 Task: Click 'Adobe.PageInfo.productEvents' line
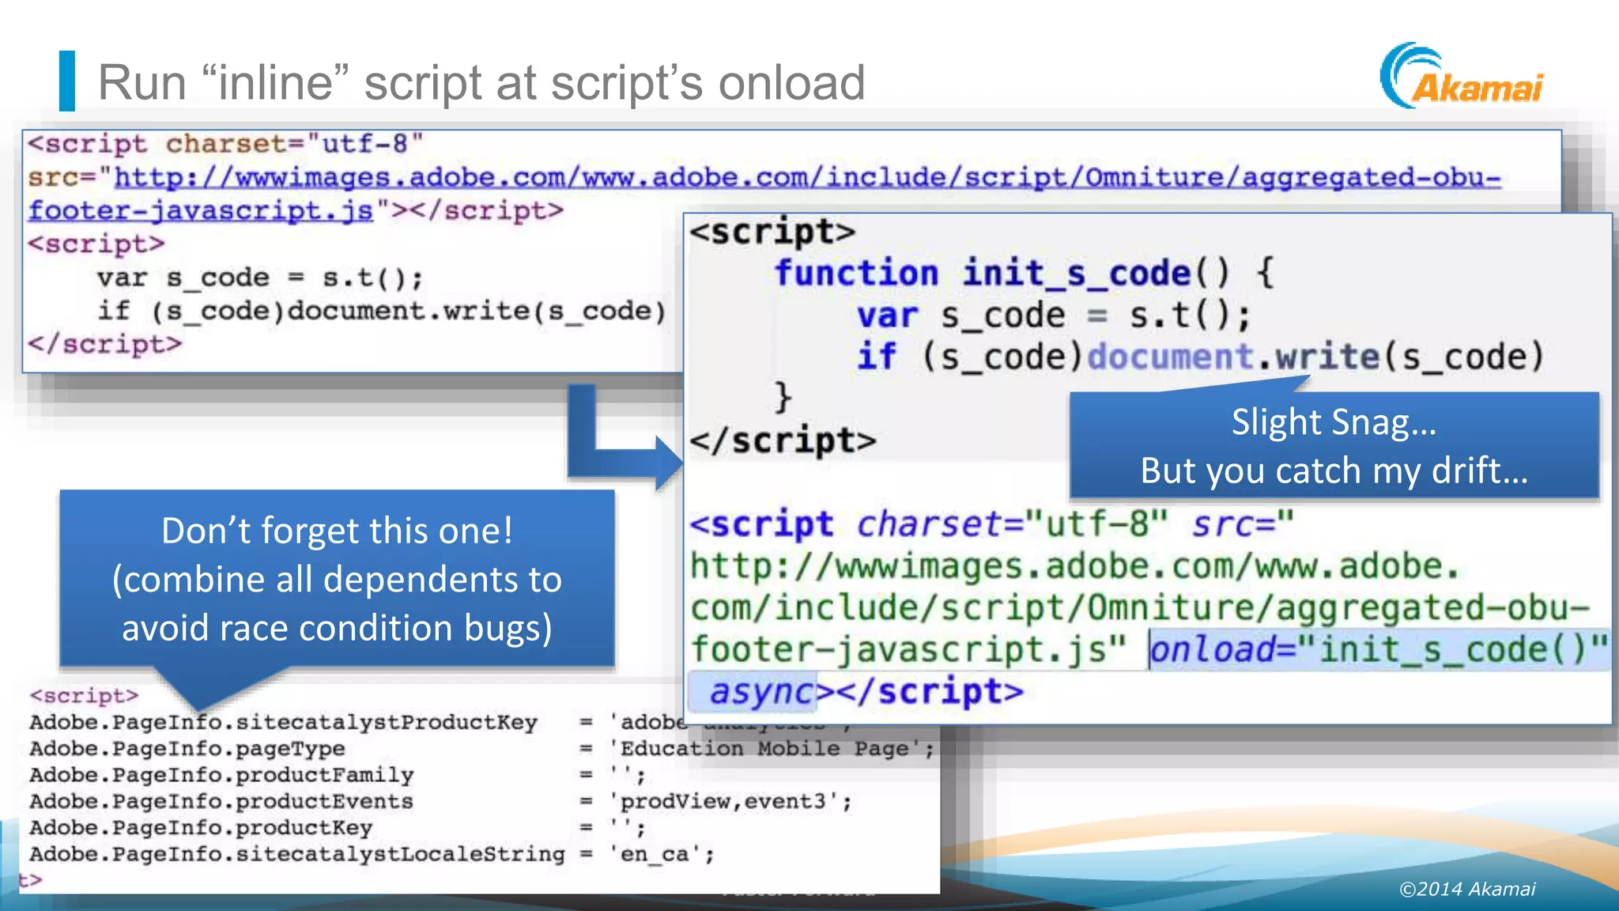tap(221, 801)
